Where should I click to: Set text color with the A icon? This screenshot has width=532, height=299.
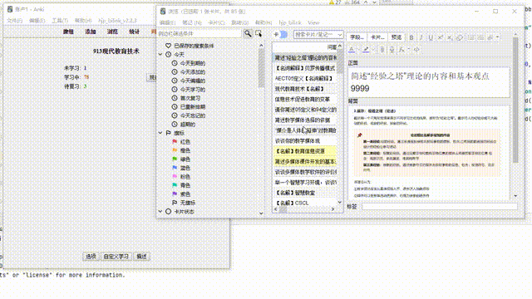pos(352,50)
